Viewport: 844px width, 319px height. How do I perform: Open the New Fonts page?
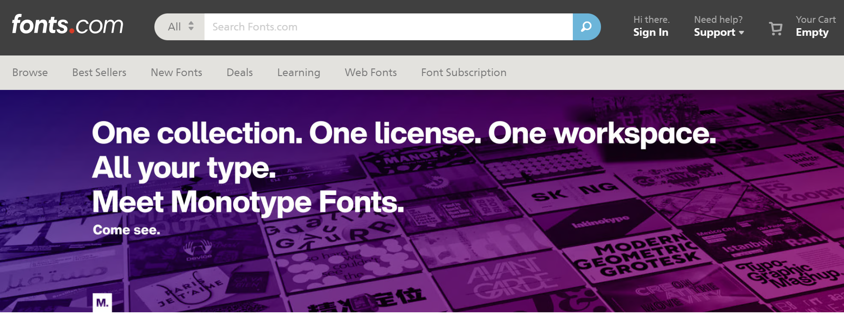coord(176,72)
